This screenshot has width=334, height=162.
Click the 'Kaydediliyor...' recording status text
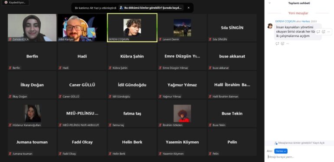tap(17, 2)
